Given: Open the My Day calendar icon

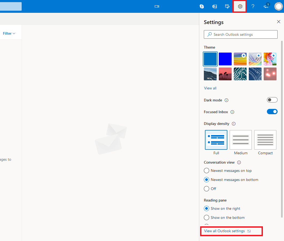Looking at the screenshot, I should point(227,6).
